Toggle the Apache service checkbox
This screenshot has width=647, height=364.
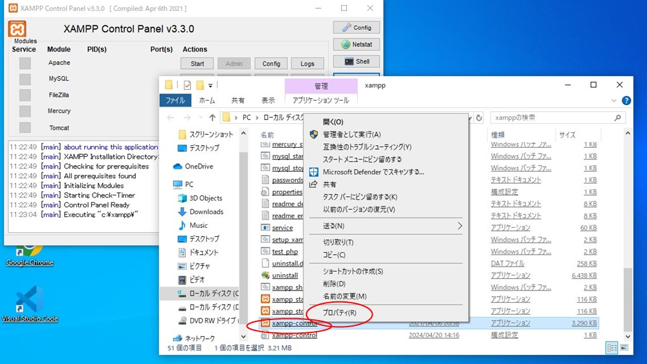click(25, 63)
